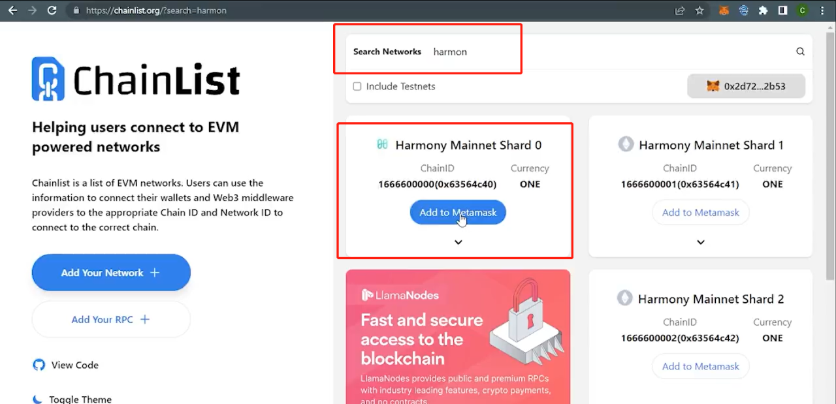Click the share page icon in address bar

click(x=680, y=10)
